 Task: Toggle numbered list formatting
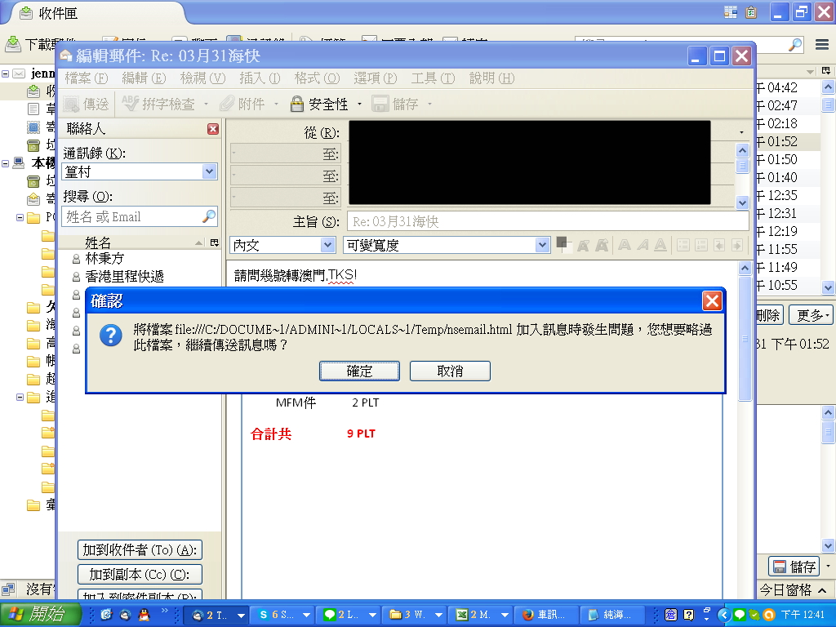701,245
